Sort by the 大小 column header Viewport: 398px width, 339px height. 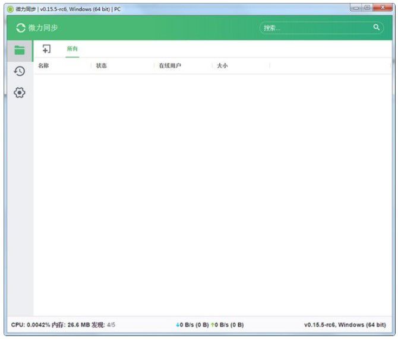[x=222, y=66]
